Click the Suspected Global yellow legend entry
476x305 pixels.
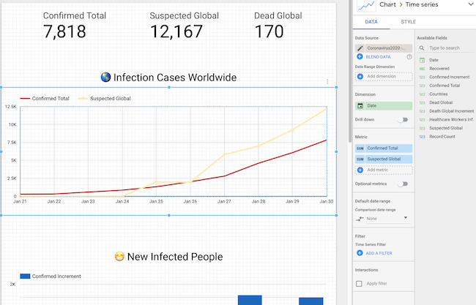pos(105,99)
